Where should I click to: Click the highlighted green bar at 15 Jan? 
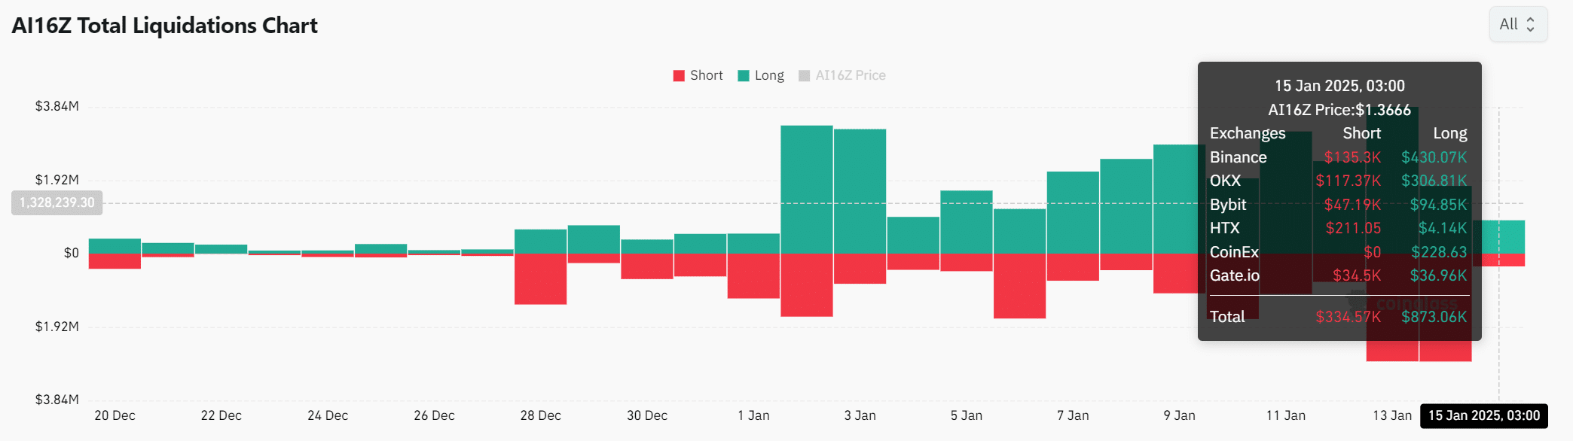(1498, 236)
